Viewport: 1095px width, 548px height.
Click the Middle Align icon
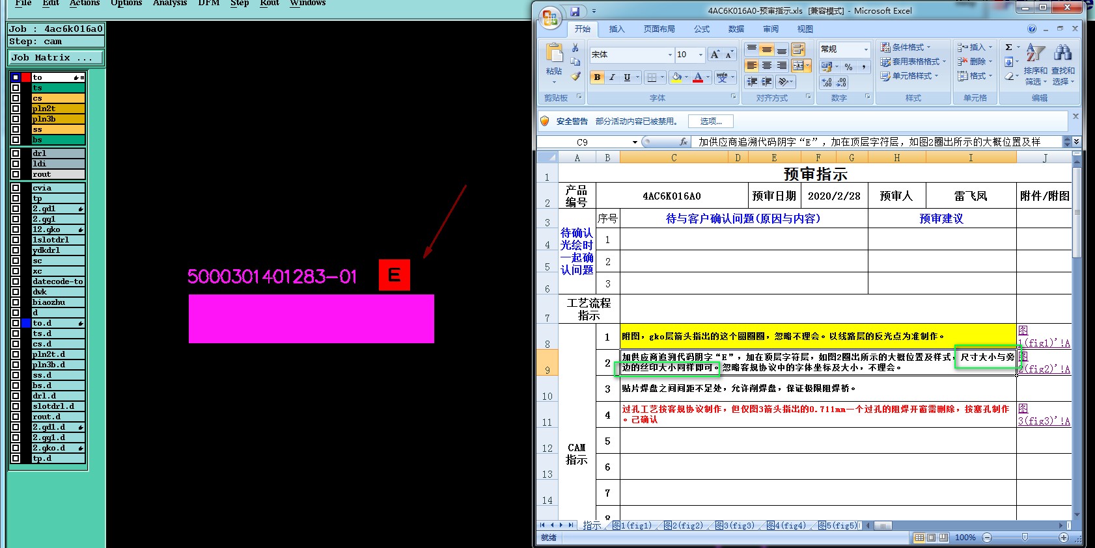tap(766, 49)
